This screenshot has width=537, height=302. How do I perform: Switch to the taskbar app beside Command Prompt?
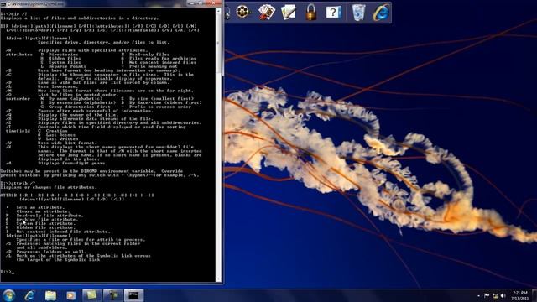click(x=112, y=295)
